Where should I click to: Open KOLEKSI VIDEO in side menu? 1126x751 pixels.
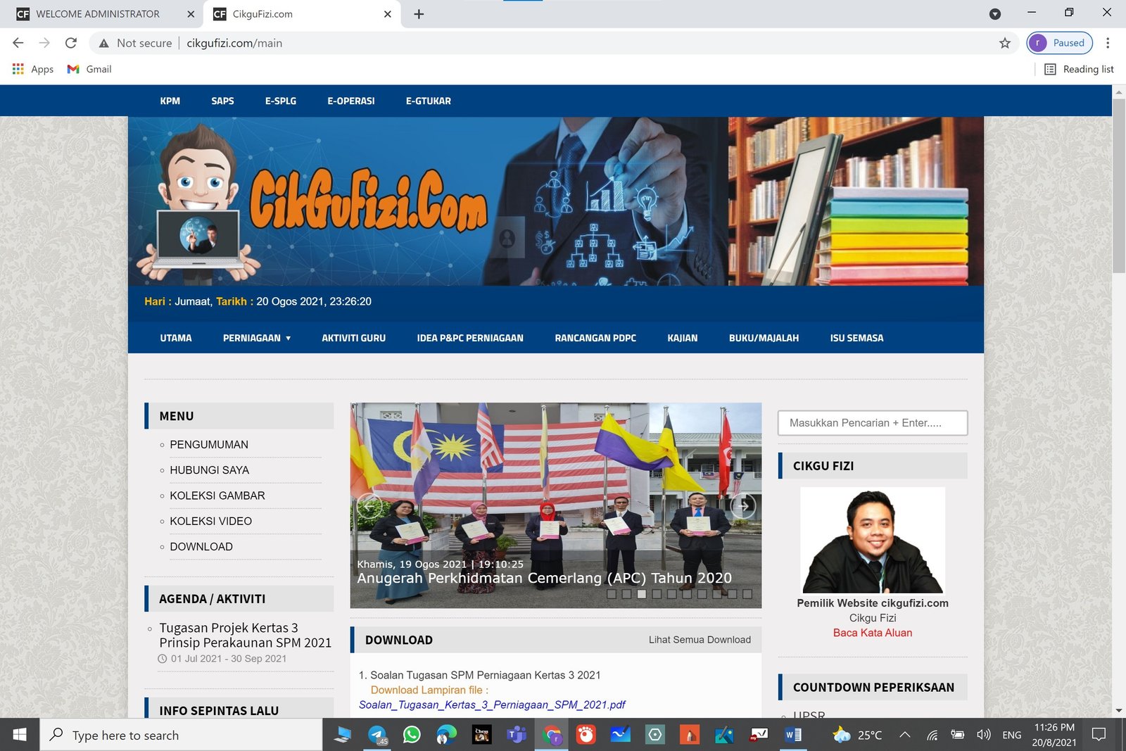[x=211, y=521]
